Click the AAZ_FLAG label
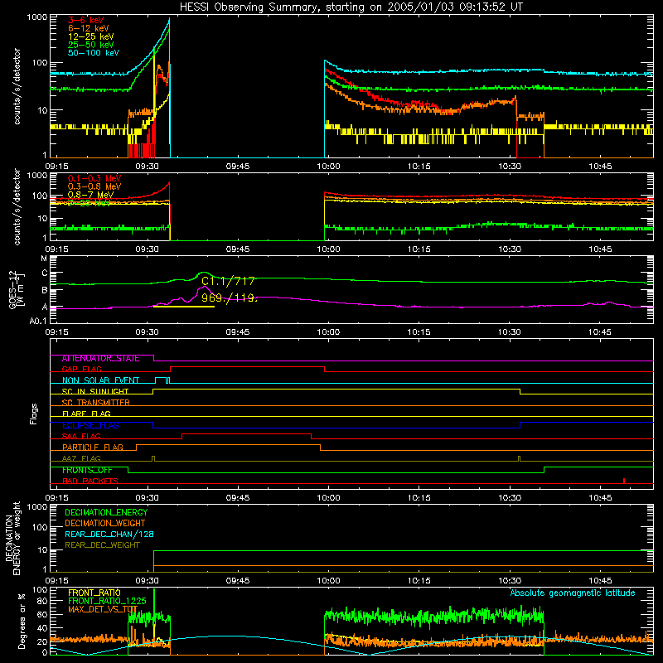Screen dimensions: 663x663 [81, 458]
